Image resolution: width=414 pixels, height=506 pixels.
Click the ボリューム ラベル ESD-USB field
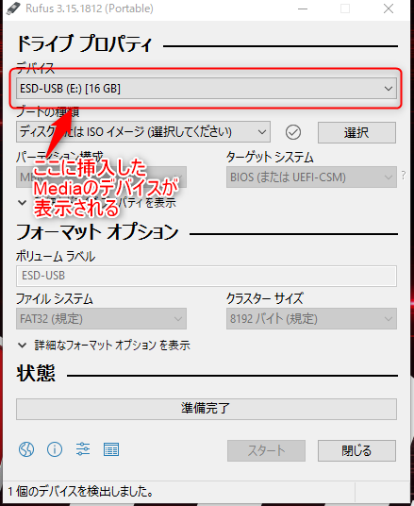207,276
